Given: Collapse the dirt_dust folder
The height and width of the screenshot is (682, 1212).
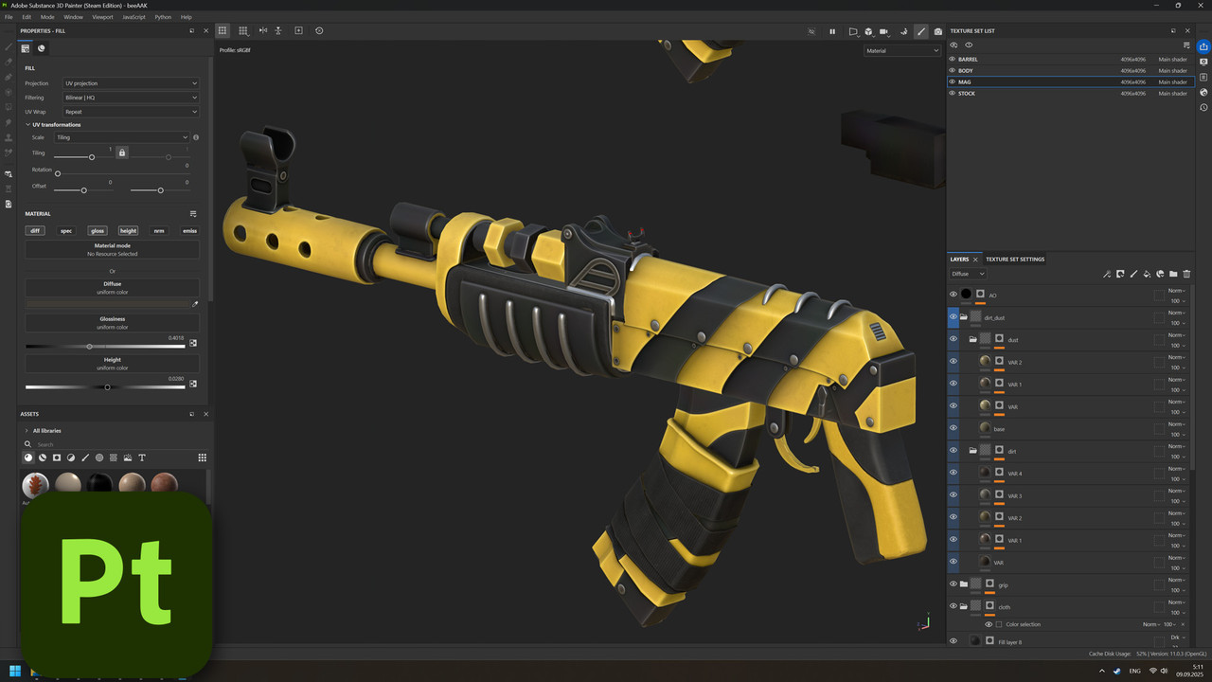Looking at the screenshot, I should [963, 317].
